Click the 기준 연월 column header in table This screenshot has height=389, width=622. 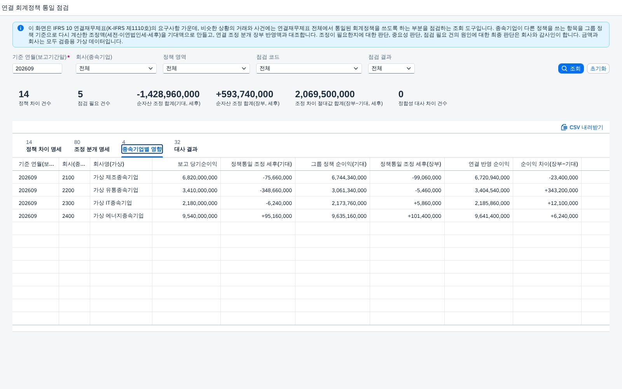(x=36, y=164)
